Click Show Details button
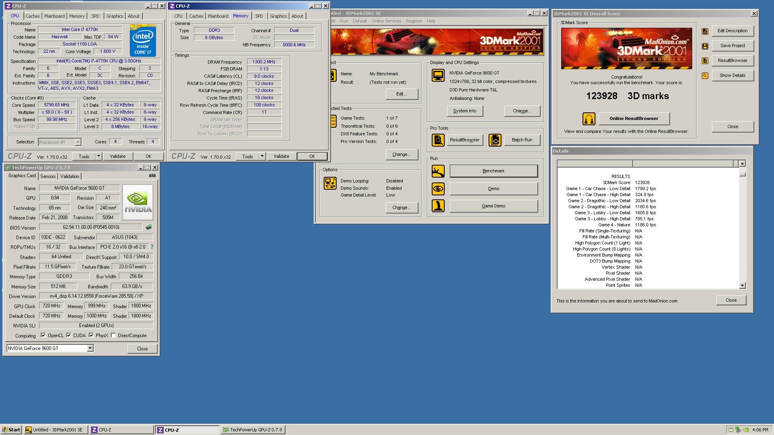774x435 pixels. click(x=732, y=75)
